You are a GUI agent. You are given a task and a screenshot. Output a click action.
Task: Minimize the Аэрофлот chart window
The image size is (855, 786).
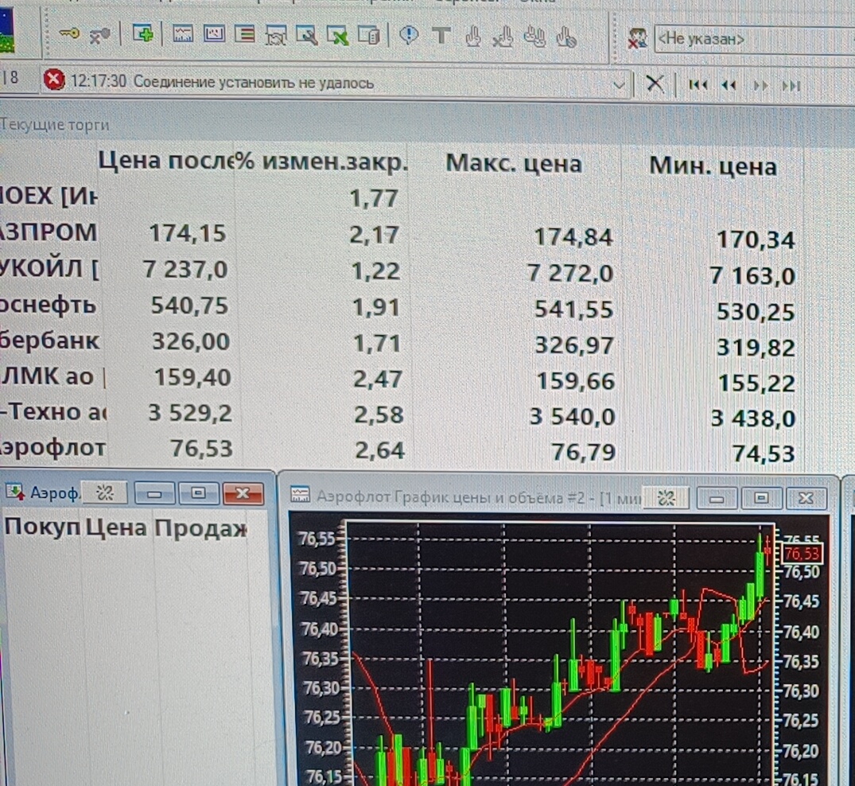pos(717,498)
